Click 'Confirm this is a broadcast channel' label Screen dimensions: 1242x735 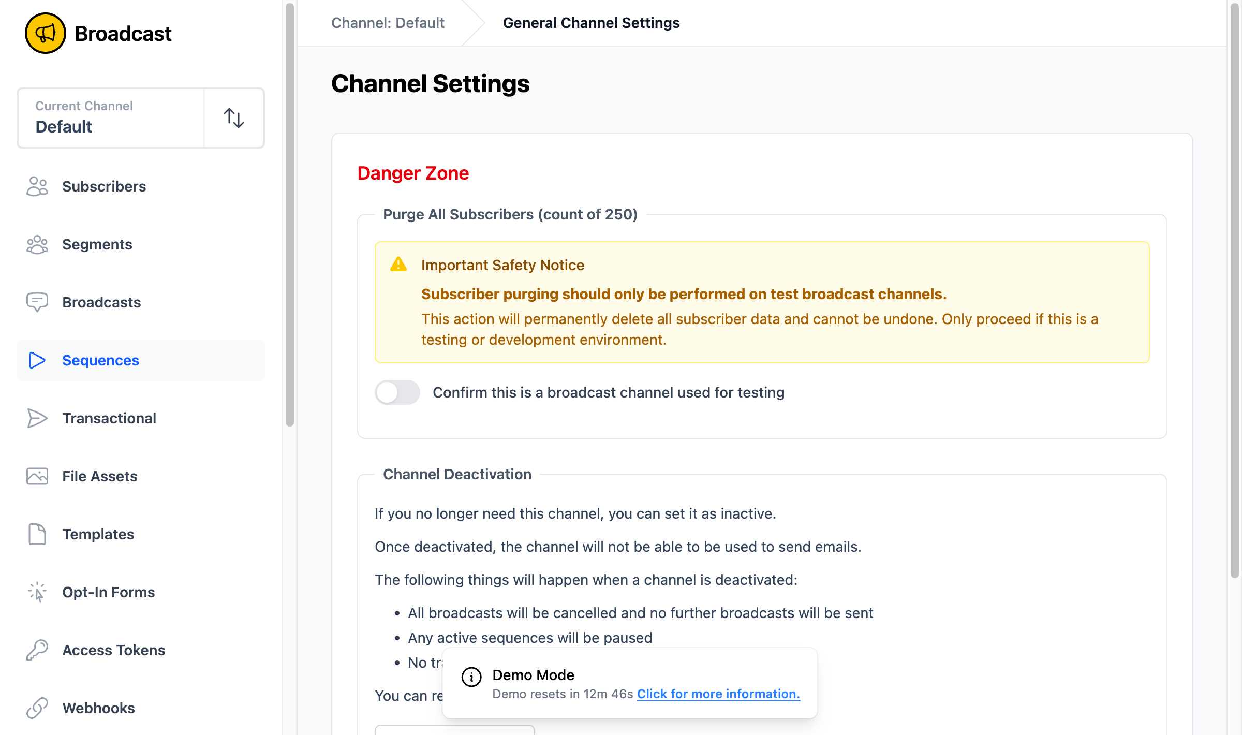pos(609,392)
